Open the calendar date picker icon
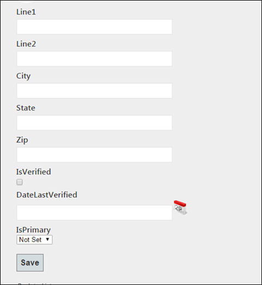 point(180,208)
